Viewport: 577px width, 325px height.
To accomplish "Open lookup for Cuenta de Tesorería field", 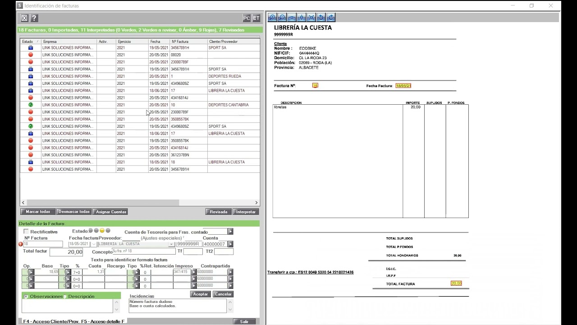I will (x=230, y=232).
